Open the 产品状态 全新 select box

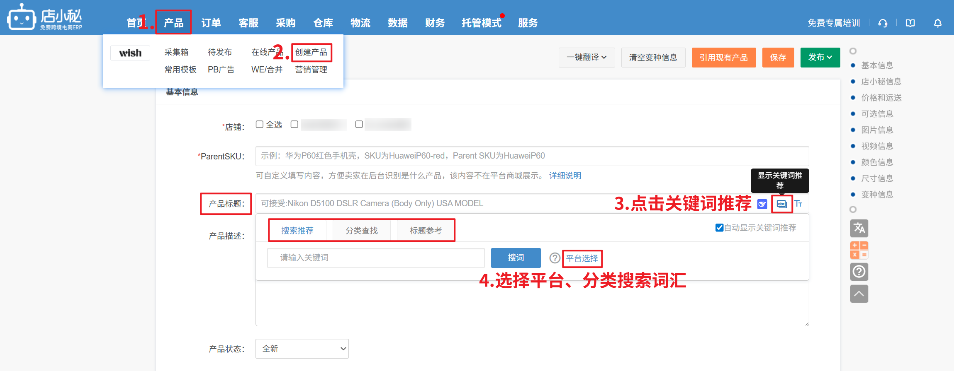pyautogui.click(x=302, y=349)
